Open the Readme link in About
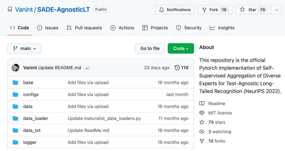The image size is (285, 151). (216, 103)
